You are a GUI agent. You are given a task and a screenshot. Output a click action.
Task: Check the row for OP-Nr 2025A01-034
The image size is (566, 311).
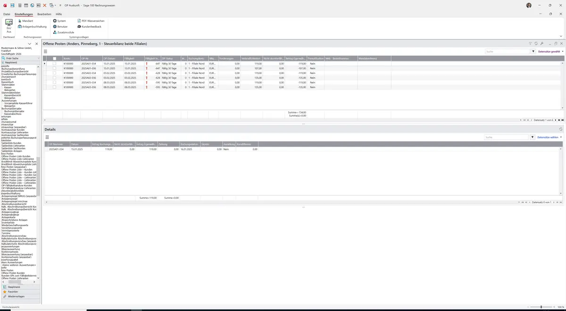[x=55, y=64]
